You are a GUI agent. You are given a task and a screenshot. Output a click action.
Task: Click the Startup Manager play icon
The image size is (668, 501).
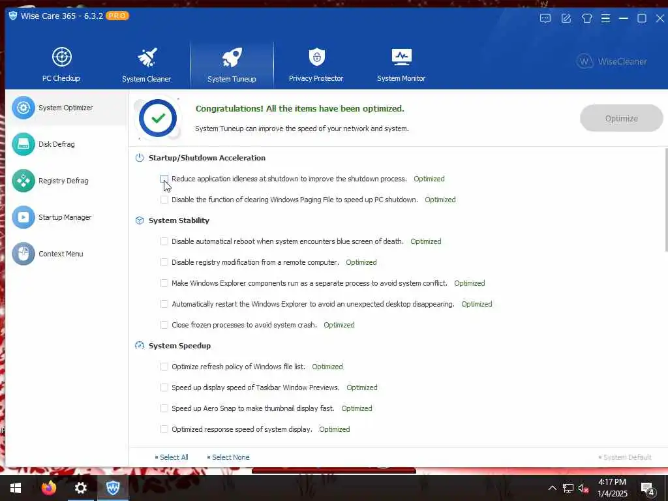(23, 217)
